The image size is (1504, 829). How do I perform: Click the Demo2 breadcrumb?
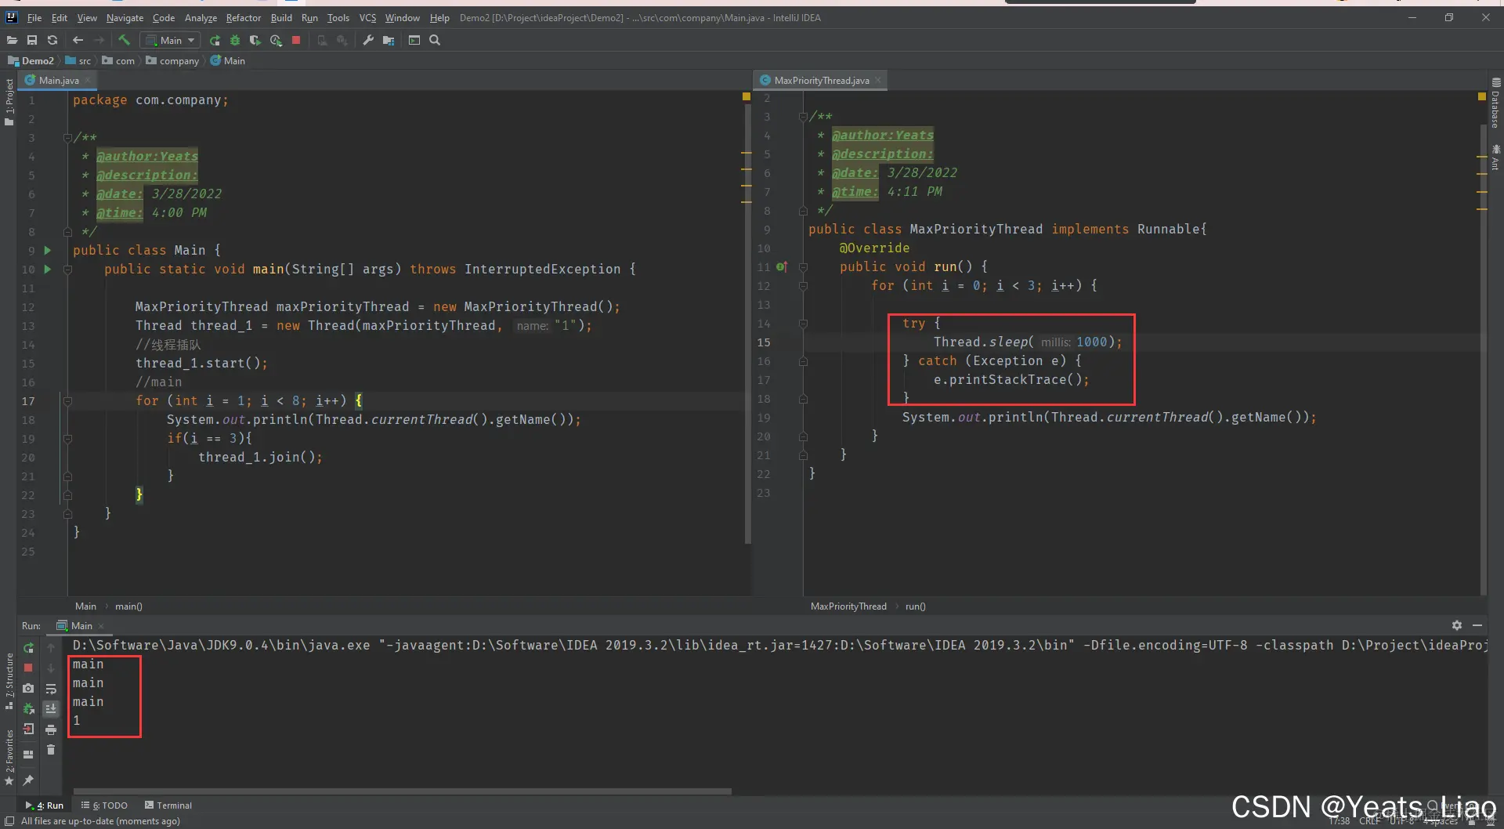(31, 60)
